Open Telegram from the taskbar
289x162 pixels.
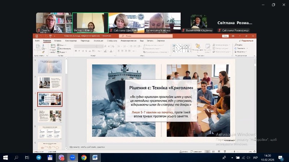point(39,158)
